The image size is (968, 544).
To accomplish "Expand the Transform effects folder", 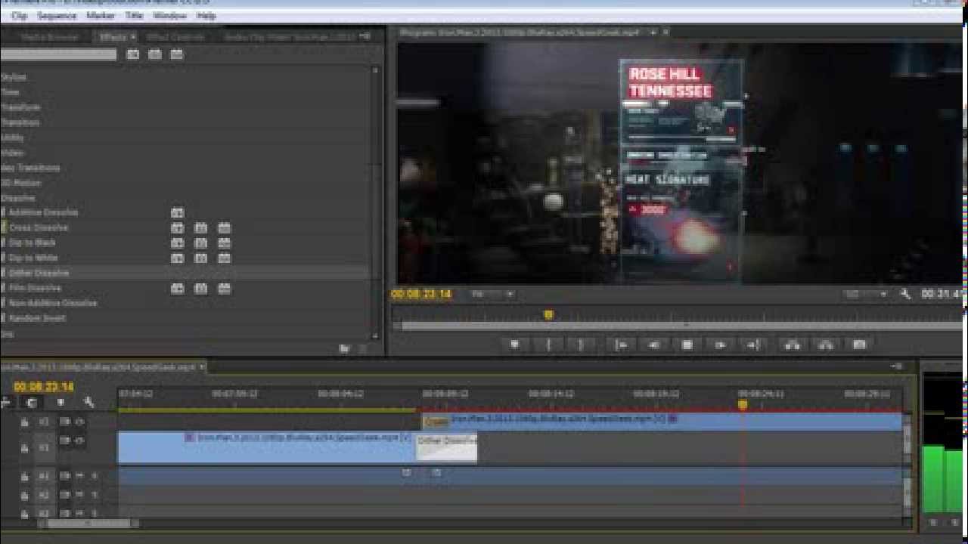I will [20, 107].
